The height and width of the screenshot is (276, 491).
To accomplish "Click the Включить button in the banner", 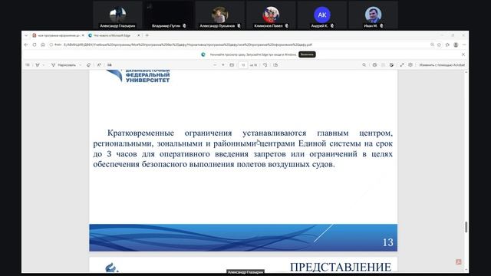I will pos(307,54).
